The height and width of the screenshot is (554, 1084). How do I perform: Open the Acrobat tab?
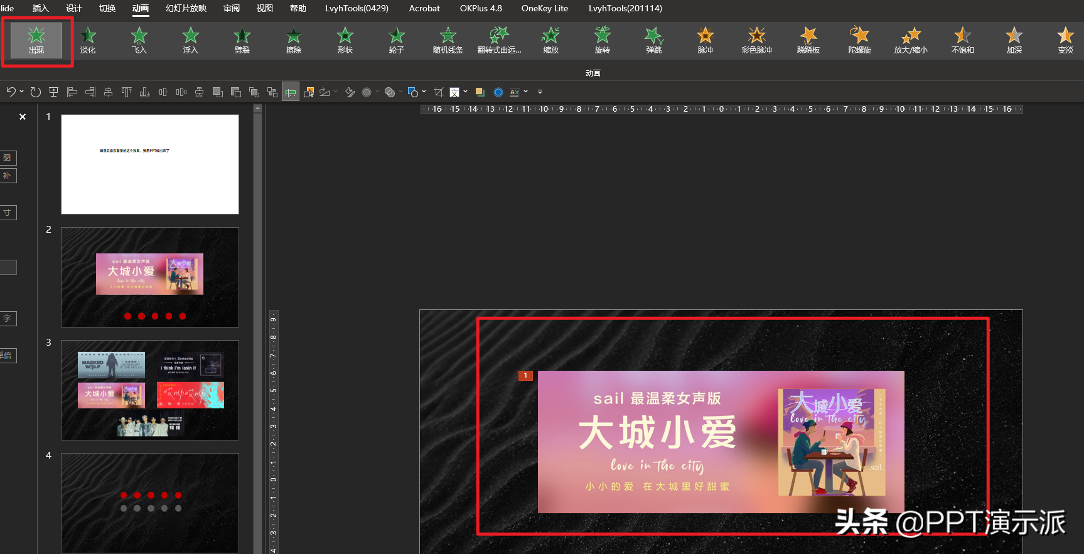[424, 8]
